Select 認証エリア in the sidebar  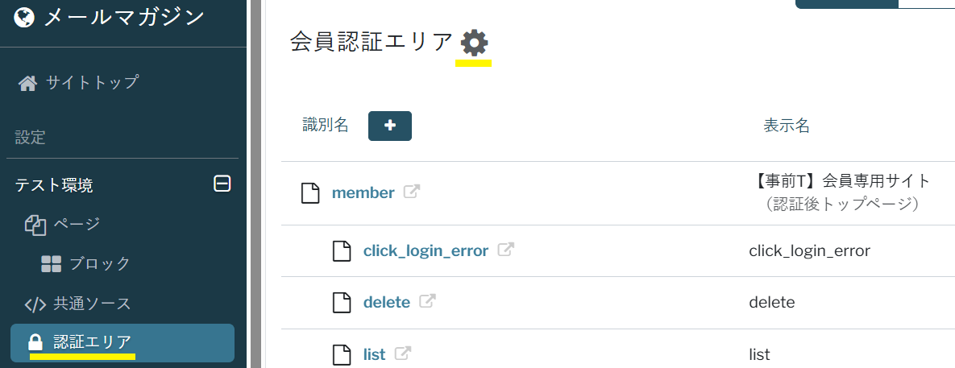pos(92,342)
